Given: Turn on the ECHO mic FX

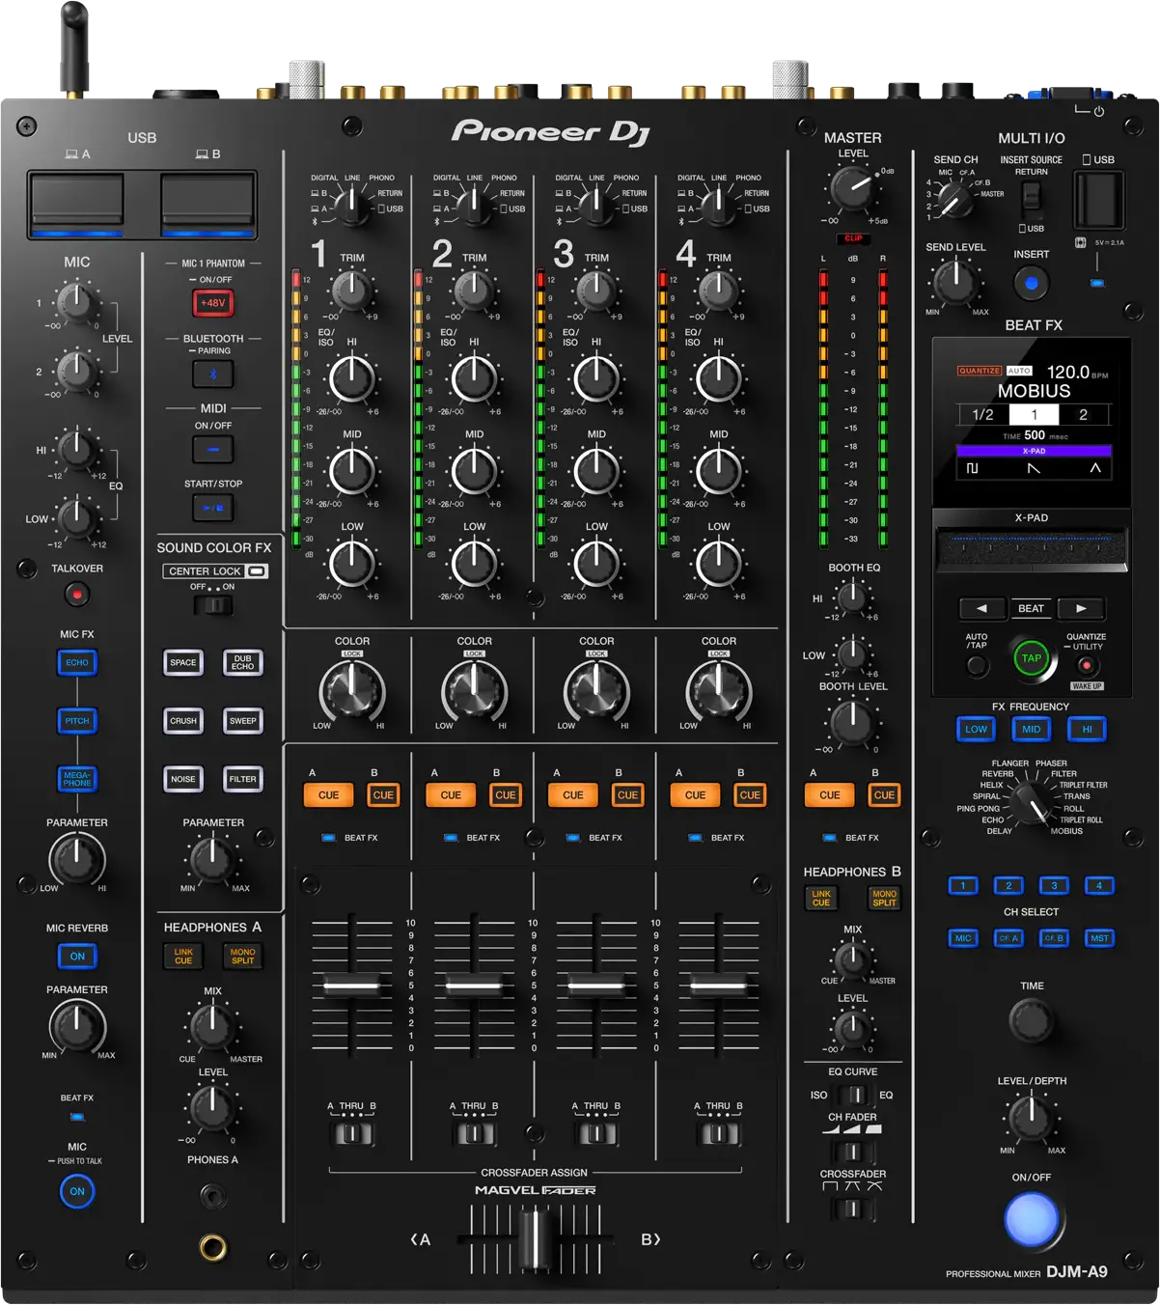Looking at the screenshot, I should tap(77, 662).
